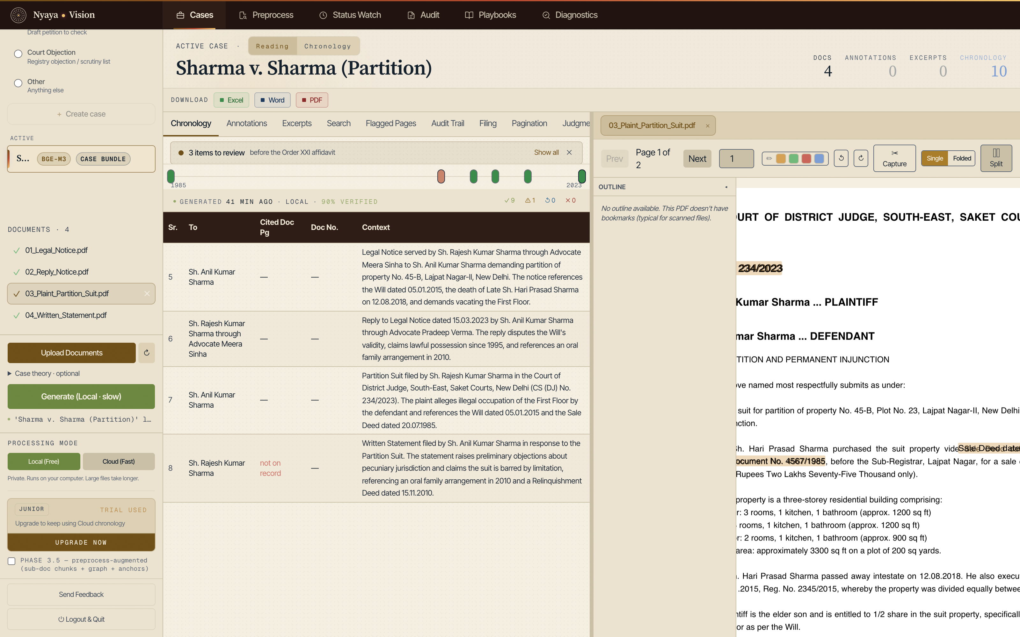Select the Court Objection radio option
The height and width of the screenshot is (637, 1020).
pos(18,54)
